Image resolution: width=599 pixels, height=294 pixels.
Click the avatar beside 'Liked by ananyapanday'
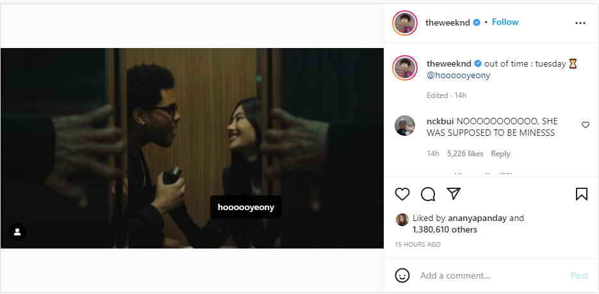402,219
